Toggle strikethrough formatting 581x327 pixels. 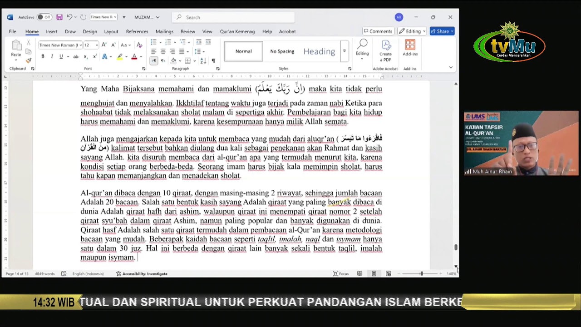tap(76, 57)
